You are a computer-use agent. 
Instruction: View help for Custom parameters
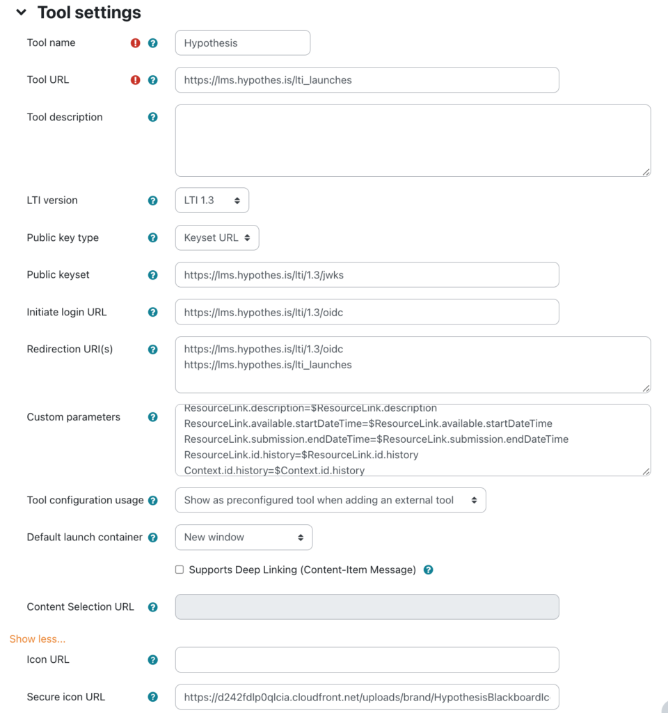pyautogui.click(x=152, y=416)
